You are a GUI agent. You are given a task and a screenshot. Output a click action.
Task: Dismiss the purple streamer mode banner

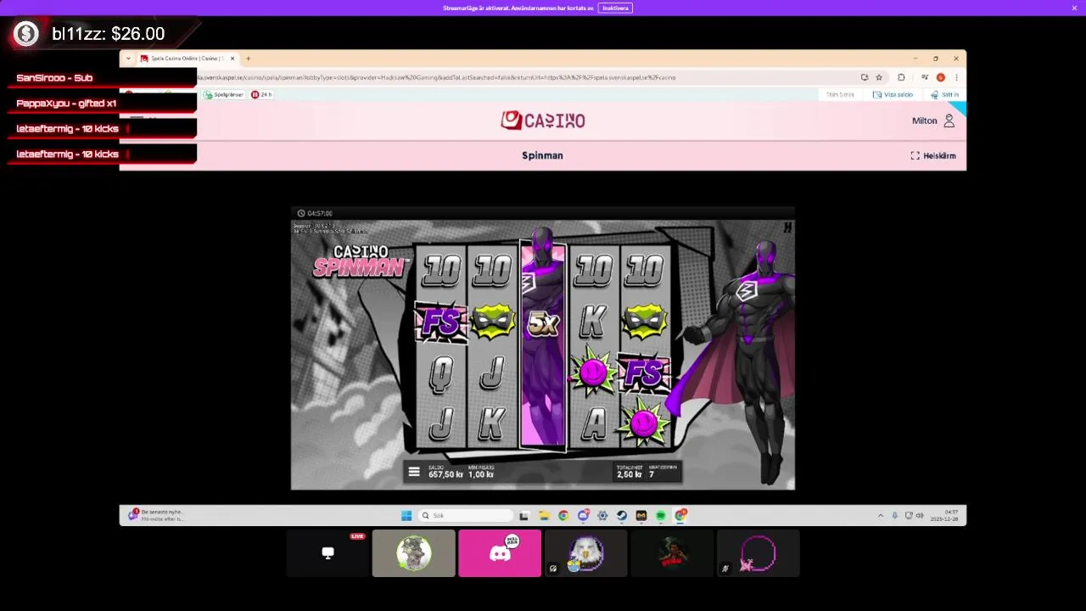click(1074, 8)
